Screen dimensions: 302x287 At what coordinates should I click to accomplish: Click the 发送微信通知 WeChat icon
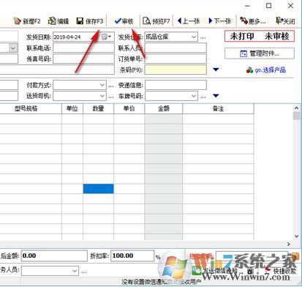click(196, 270)
